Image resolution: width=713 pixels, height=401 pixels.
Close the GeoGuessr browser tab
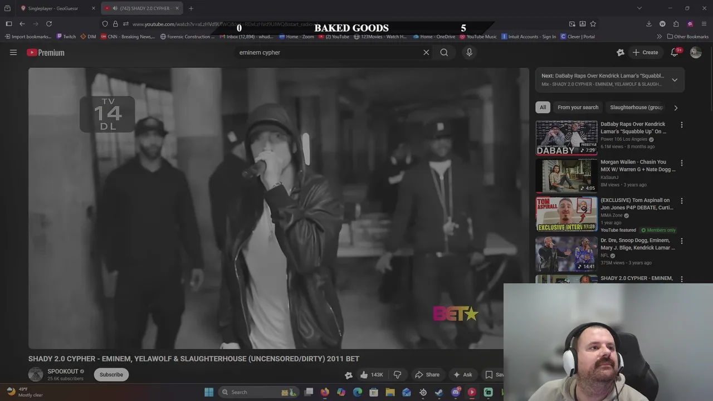tap(93, 8)
